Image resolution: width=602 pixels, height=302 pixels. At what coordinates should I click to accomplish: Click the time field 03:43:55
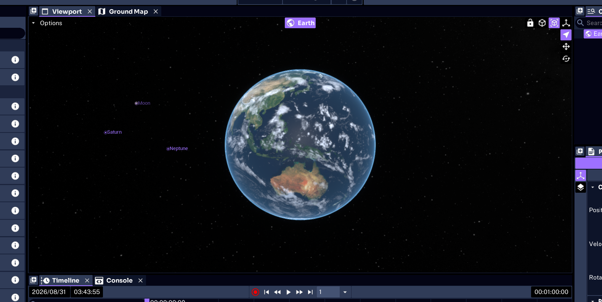(87, 292)
